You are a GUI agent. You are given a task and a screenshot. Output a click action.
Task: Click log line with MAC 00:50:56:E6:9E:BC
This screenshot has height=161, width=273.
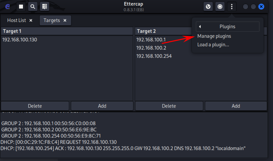[x=49, y=130]
